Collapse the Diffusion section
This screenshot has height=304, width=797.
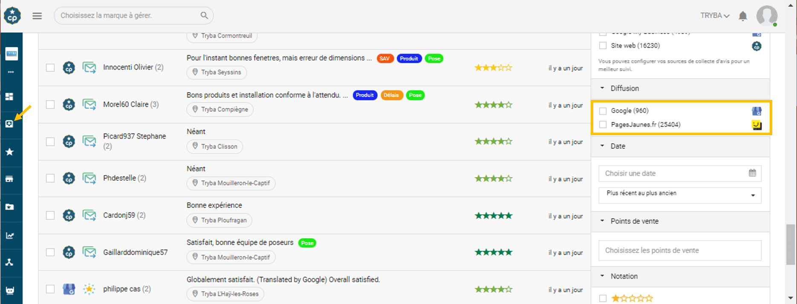point(602,88)
